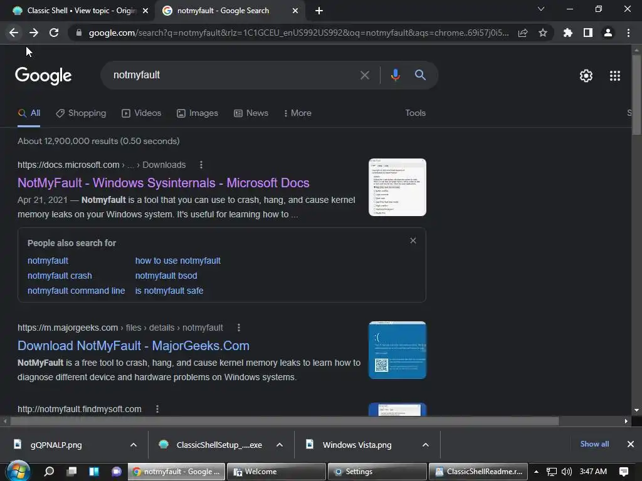
Task: Open options menu for the majorgeeks.com result
Action: point(239,328)
